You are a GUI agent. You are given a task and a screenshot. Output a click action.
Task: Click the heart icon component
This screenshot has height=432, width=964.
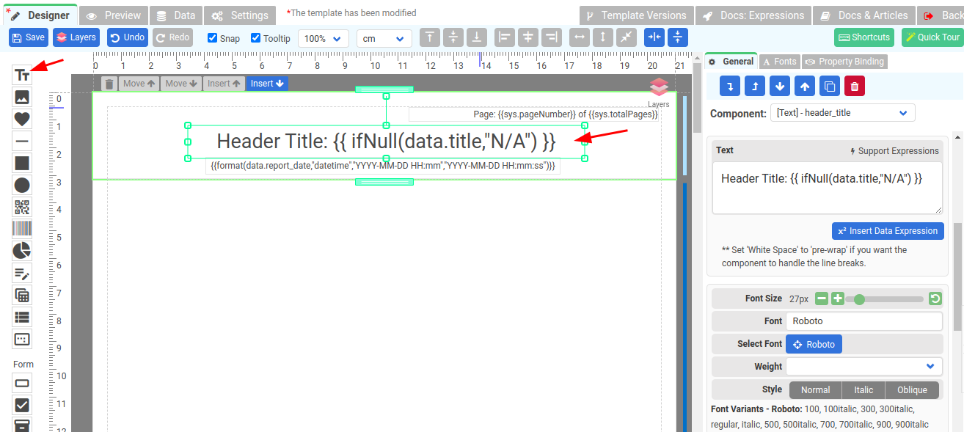[22, 119]
